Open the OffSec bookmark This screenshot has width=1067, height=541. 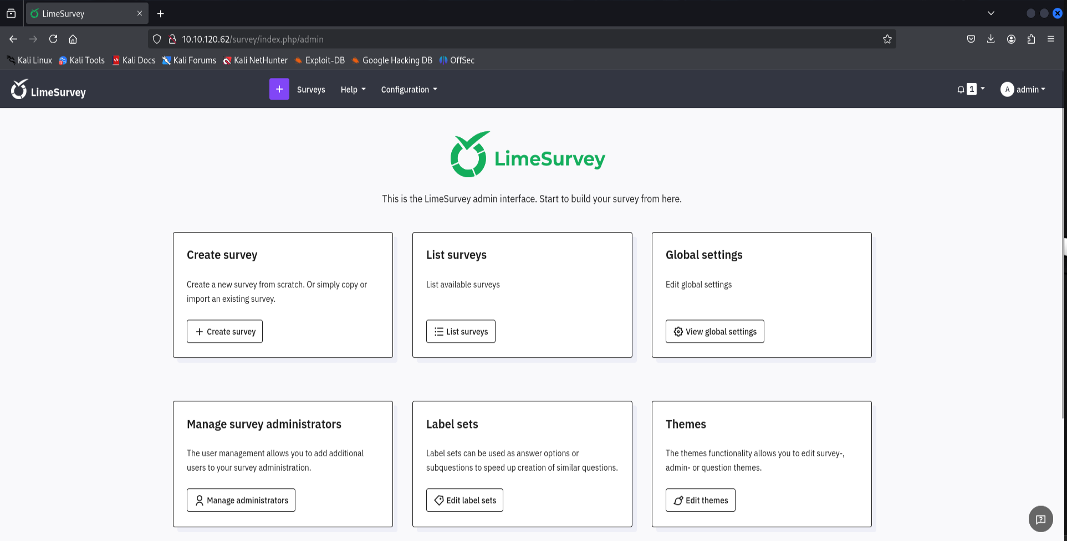pos(457,60)
